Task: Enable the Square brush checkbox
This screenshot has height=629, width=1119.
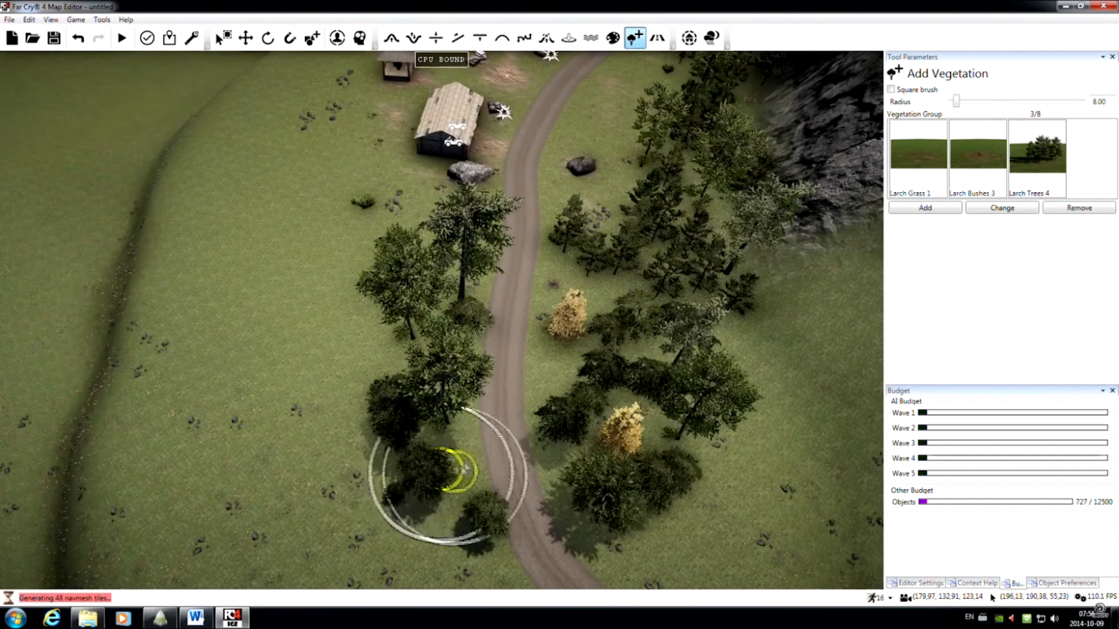Action: pyautogui.click(x=892, y=90)
